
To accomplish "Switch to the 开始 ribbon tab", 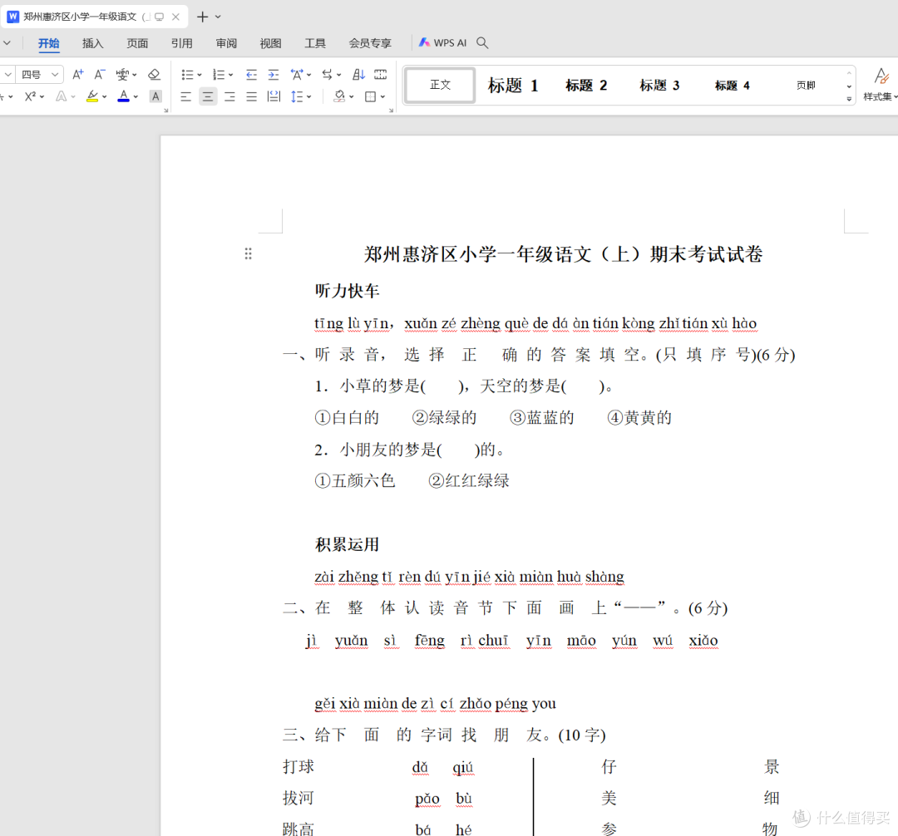I will 49,43.
